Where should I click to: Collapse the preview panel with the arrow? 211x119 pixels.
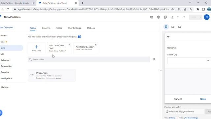(161, 70)
